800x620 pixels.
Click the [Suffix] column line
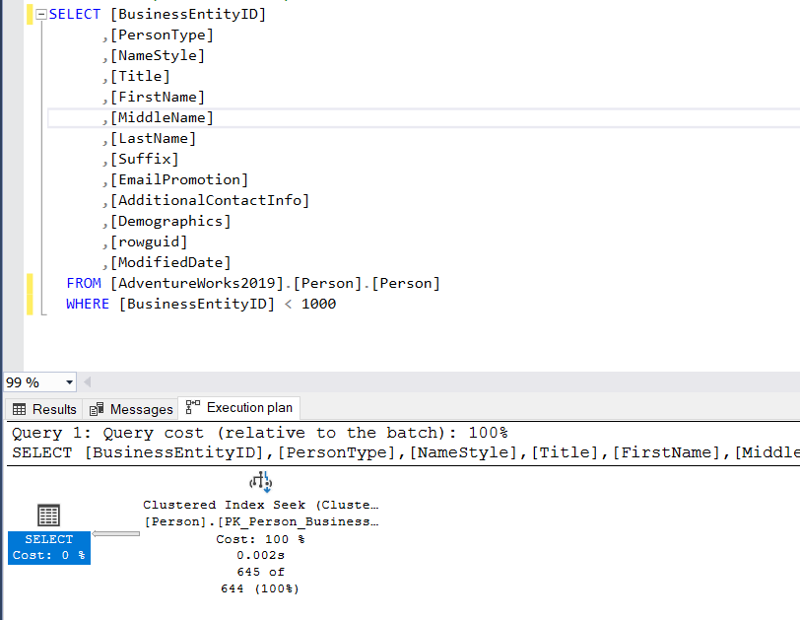[140, 159]
